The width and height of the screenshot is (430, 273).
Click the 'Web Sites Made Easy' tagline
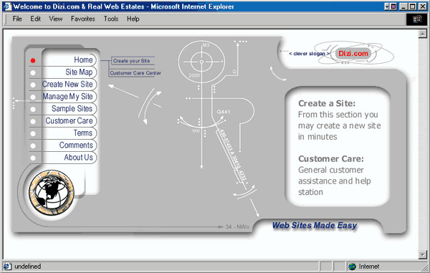(315, 226)
